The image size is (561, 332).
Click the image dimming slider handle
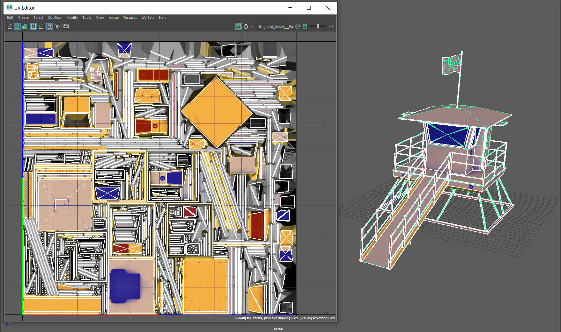pyautogui.click(x=318, y=26)
